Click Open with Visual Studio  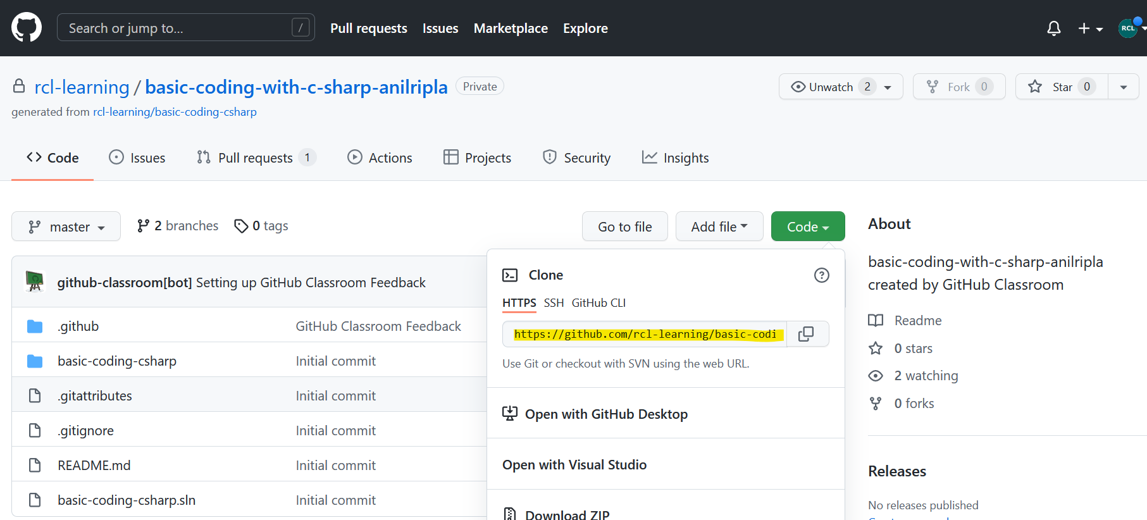[x=666, y=464]
